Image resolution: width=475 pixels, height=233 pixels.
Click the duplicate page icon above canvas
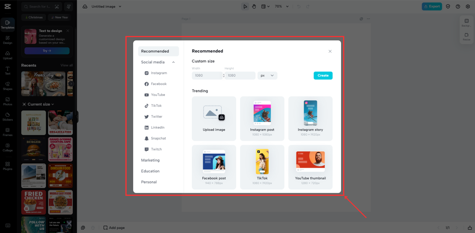click(361, 19)
